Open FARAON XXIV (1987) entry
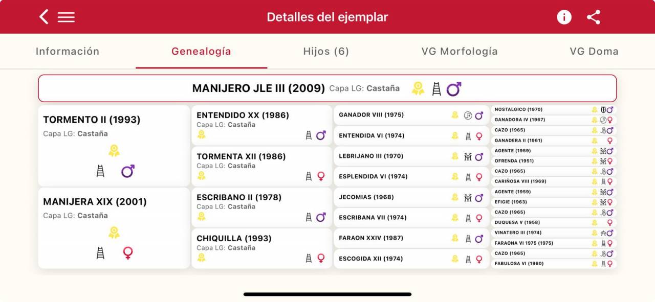655x302 pixels. click(x=371, y=238)
